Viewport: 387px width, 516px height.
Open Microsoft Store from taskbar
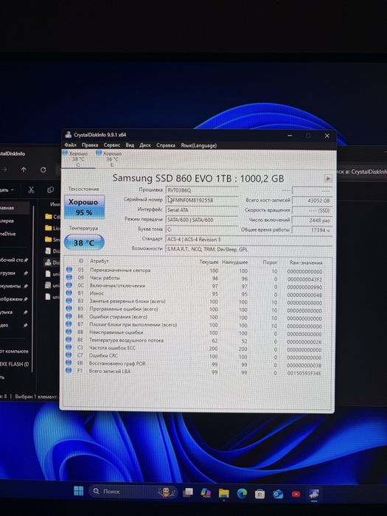(259, 494)
